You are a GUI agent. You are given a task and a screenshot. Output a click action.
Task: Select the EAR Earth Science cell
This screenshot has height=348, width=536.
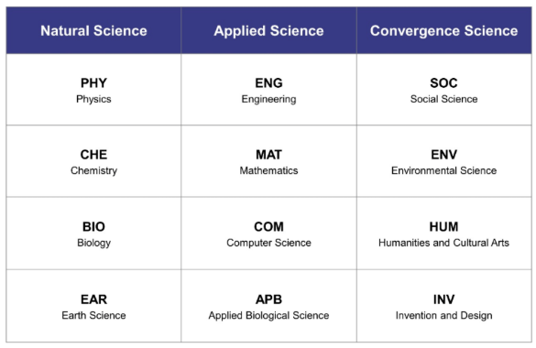pos(93,306)
